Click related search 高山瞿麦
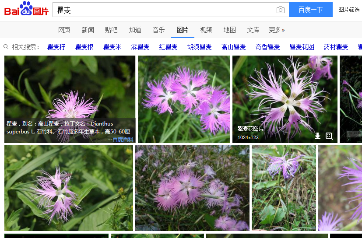This screenshot has height=238, width=362. click(x=234, y=47)
